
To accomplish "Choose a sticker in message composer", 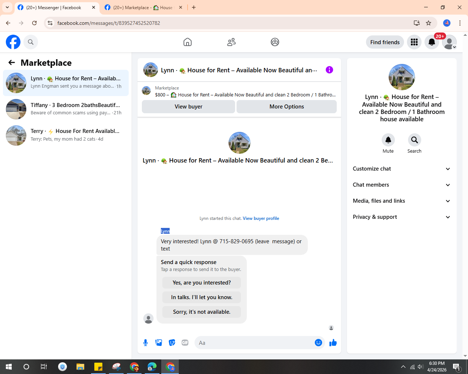I will point(172,343).
